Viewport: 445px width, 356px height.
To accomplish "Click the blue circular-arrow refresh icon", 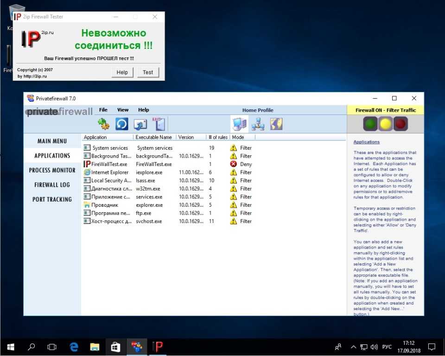I will pos(121,124).
